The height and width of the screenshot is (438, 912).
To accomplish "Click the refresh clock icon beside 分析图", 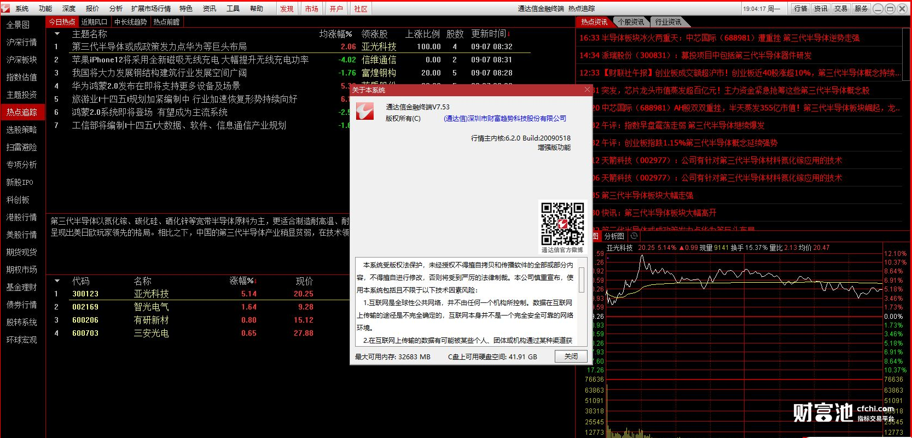I will (634, 236).
